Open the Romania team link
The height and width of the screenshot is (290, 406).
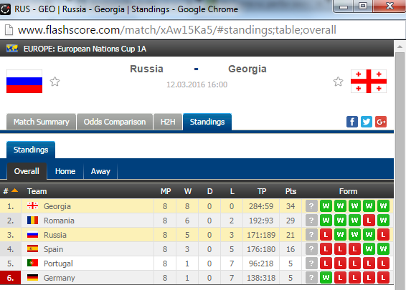(x=59, y=221)
